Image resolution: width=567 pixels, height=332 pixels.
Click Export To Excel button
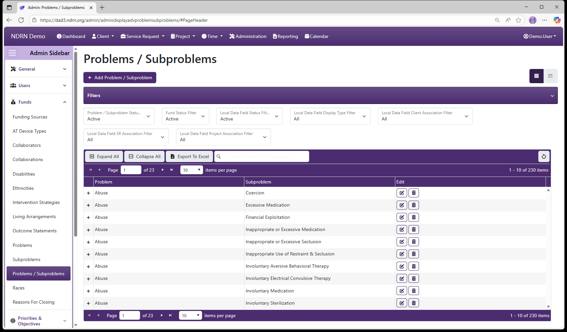pyautogui.click(x=190, y=156)
